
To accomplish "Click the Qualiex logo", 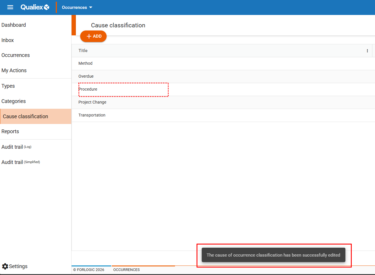I will (35, 7).
